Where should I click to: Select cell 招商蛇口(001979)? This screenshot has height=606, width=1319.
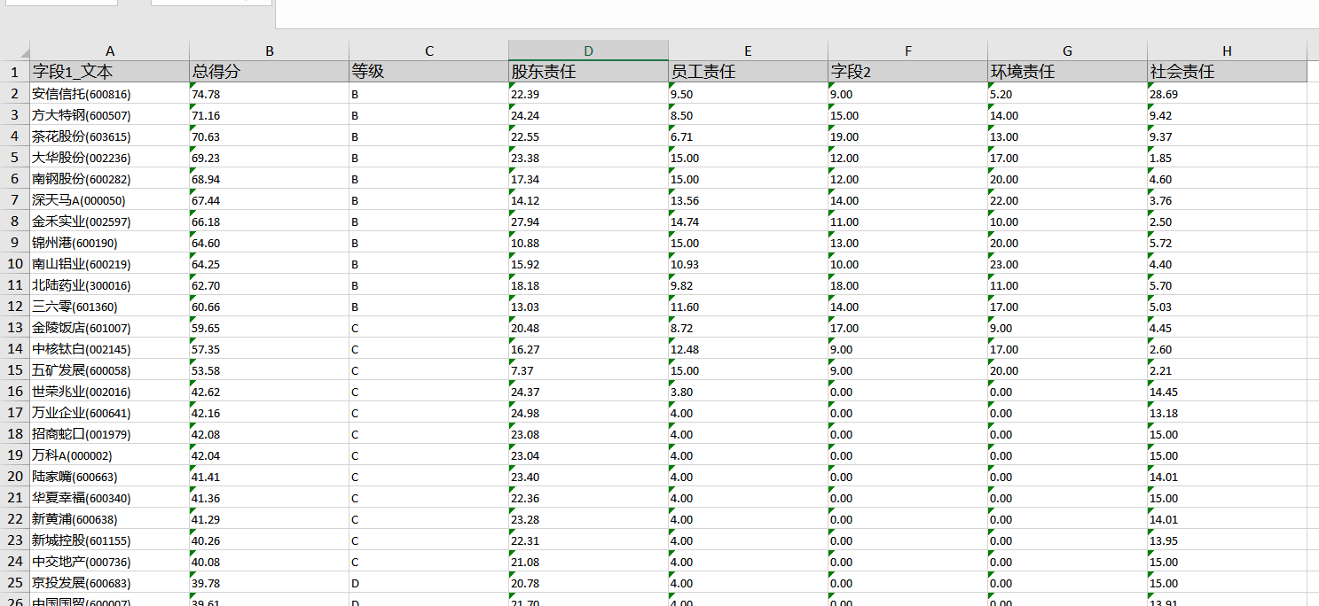tap(110, 433)
